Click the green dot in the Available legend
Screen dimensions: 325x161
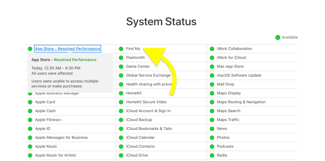point(278,37)
